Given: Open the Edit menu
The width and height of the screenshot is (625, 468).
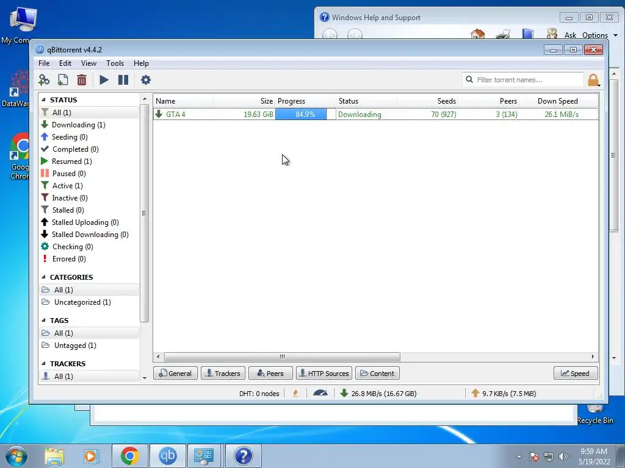Looking at the screenshot, I should click(65, 63).
